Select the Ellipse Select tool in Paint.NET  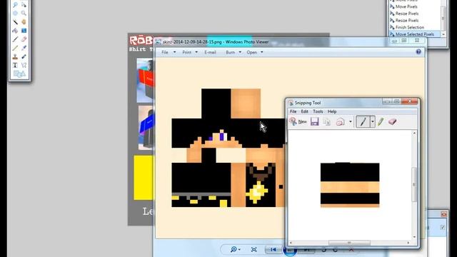[x=15, y=13]
